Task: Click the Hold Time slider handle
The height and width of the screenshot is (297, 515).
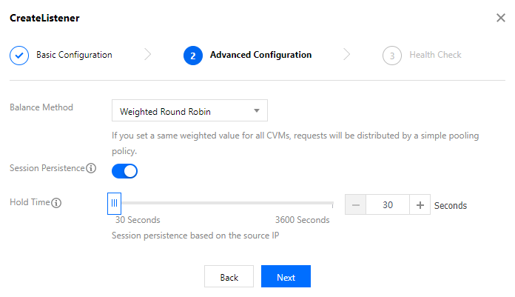Action: click(114, 202)
